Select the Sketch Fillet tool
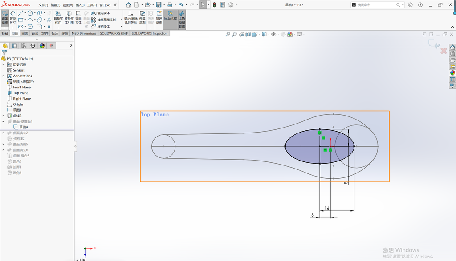Image resolution: width=456 pixels, height=261 pixels. [x=40, y=26]
